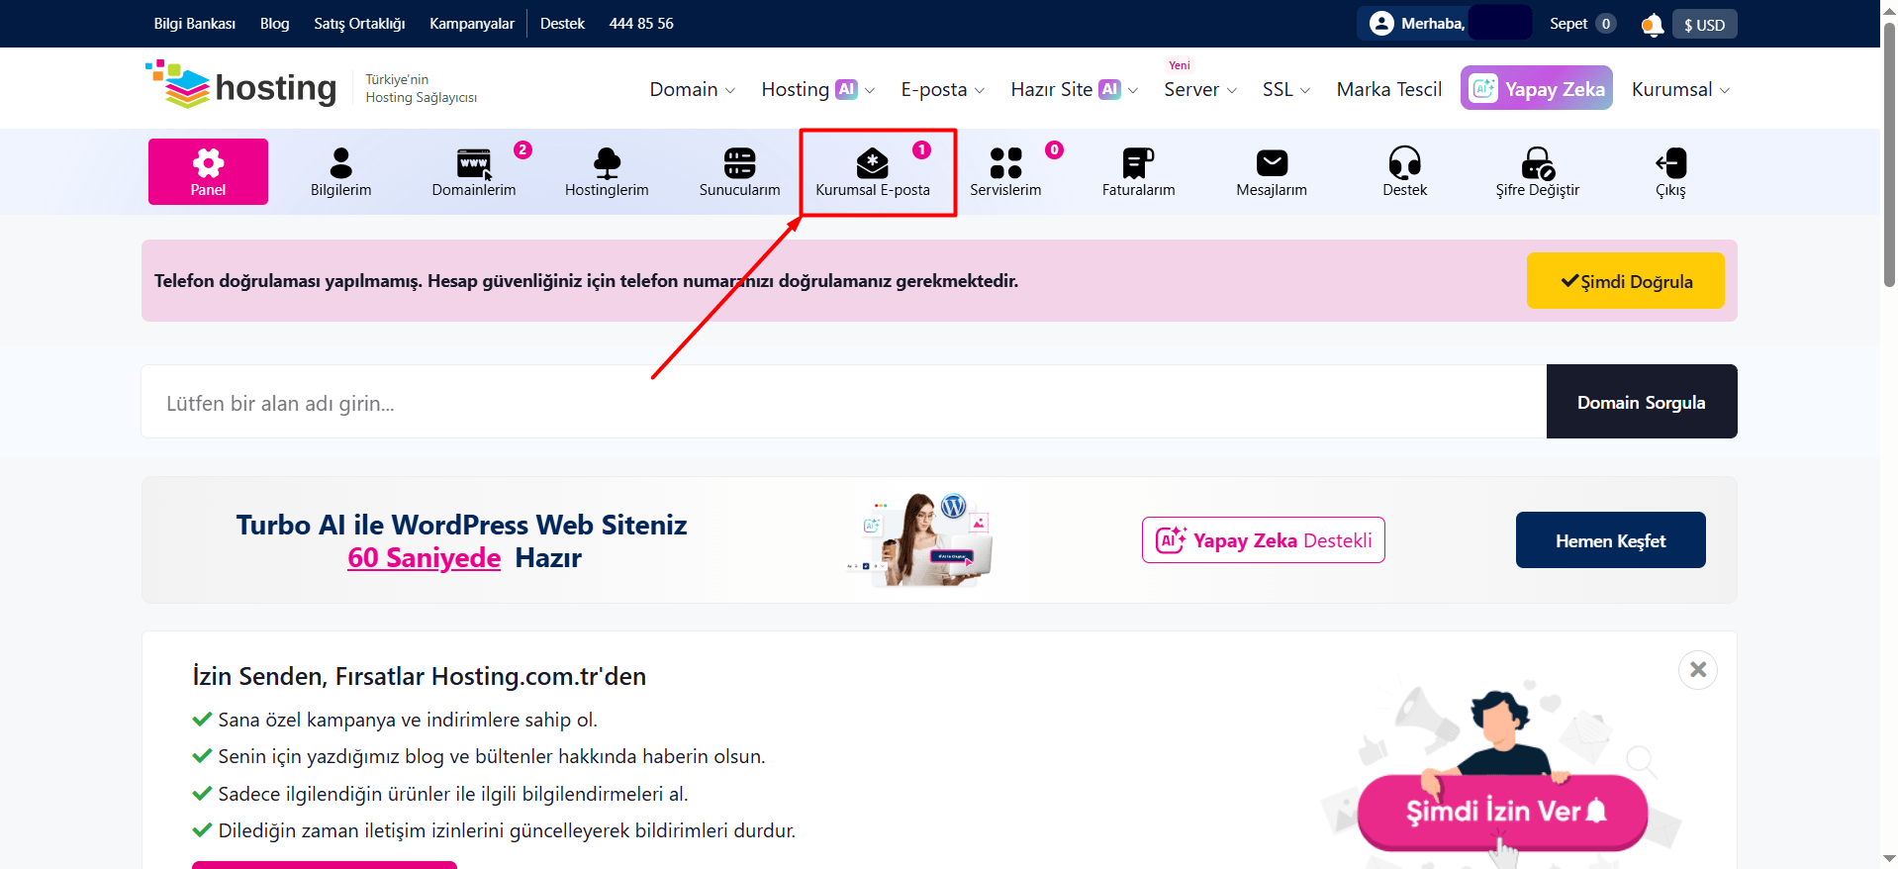This screenshot has width=1898, height=869.
Task: Open Destek link in top bar
Action: [562, 24]
